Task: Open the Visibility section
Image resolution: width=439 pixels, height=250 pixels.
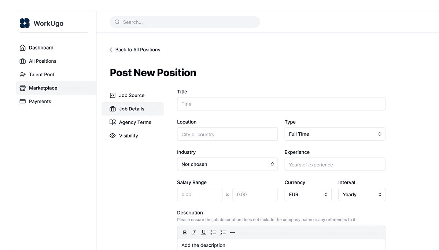Action: click(128, 136)
